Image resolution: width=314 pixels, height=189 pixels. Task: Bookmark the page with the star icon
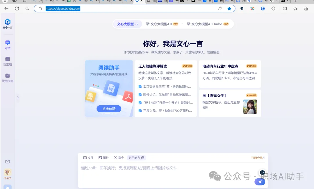coord(229,8)
